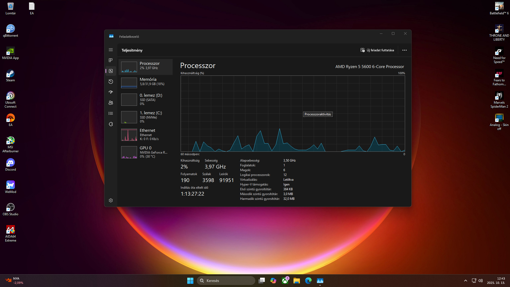Select the 0. lemez (D:) entry
This screenshot has height=287, width=510.
pyautogui.click(x=146, y=99)
